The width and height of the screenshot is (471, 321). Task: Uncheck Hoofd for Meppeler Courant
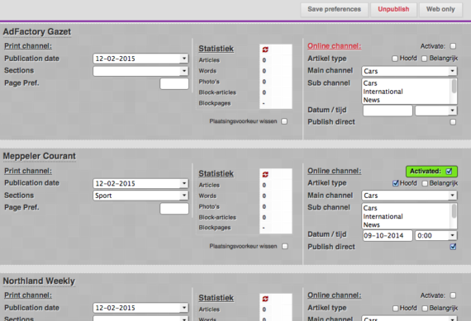(x=396, y=183)
